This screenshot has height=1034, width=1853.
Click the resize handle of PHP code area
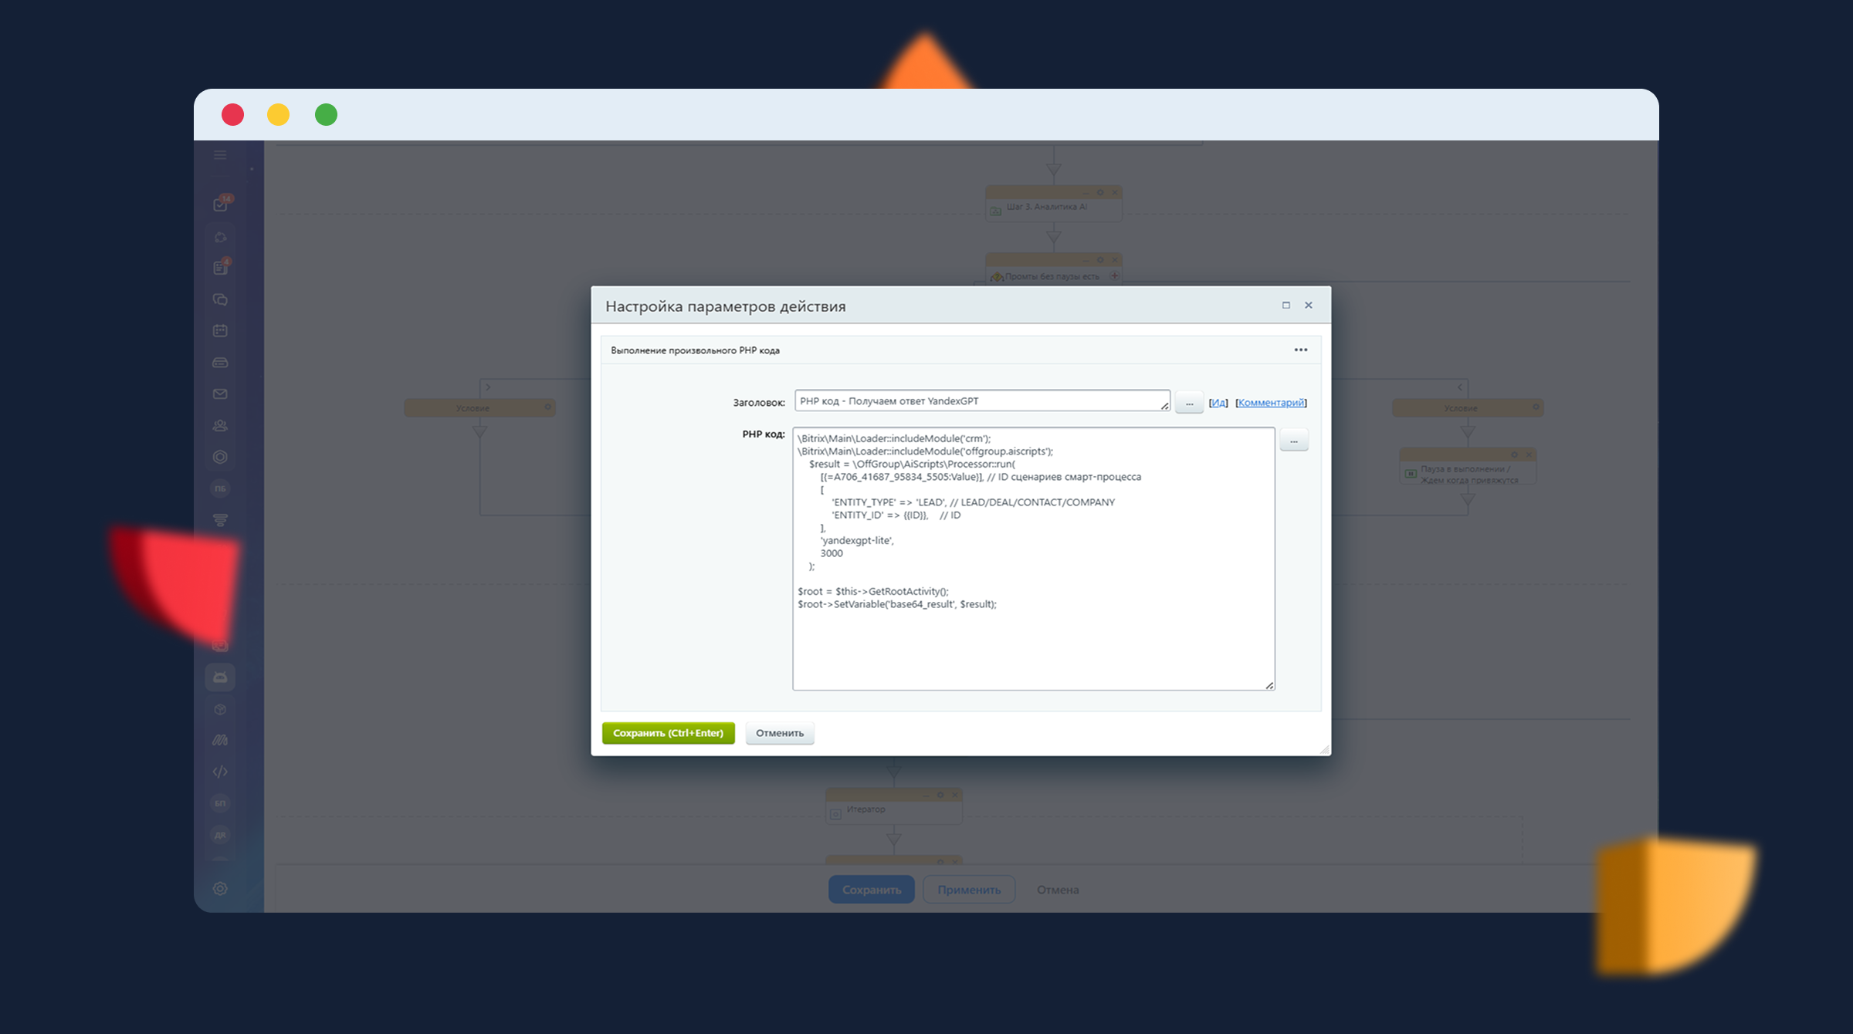1269,685
